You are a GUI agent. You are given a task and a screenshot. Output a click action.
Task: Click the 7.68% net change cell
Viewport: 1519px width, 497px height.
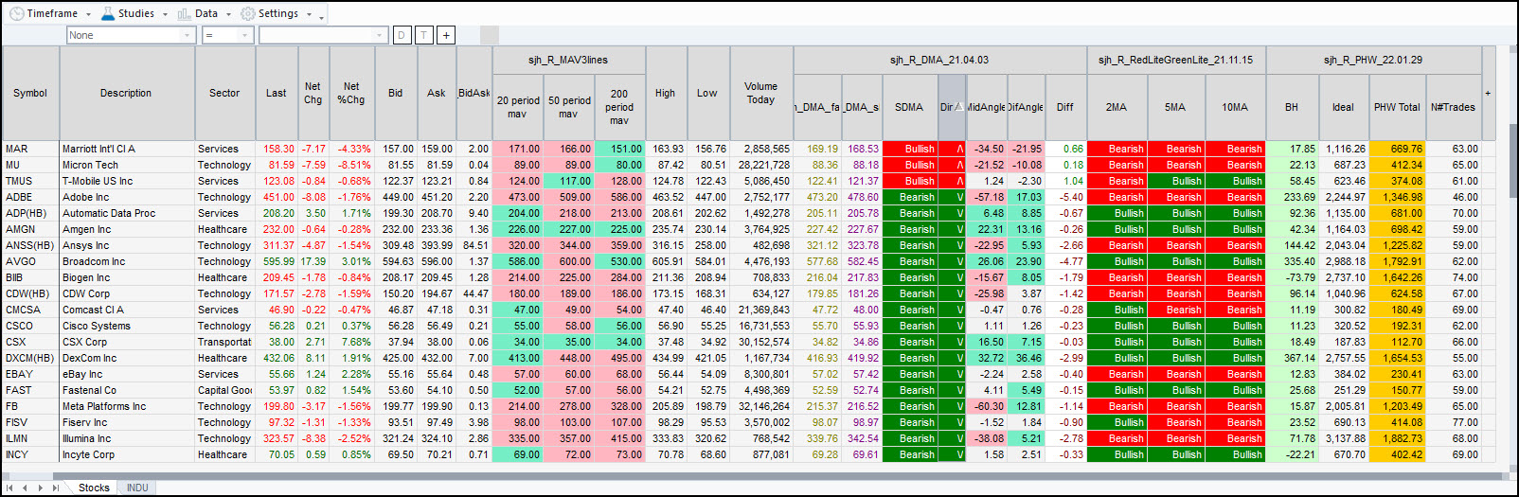coord(351,342)
